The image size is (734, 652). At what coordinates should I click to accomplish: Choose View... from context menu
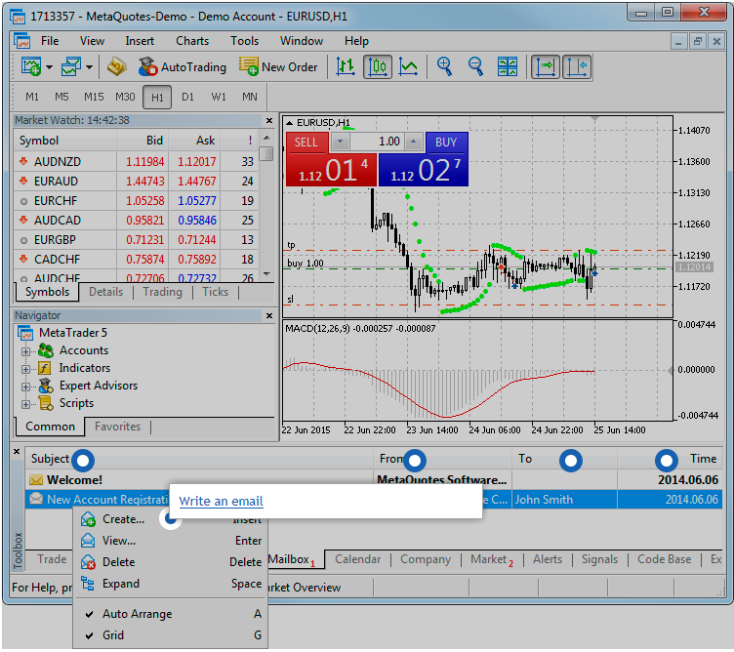[171, 541]
